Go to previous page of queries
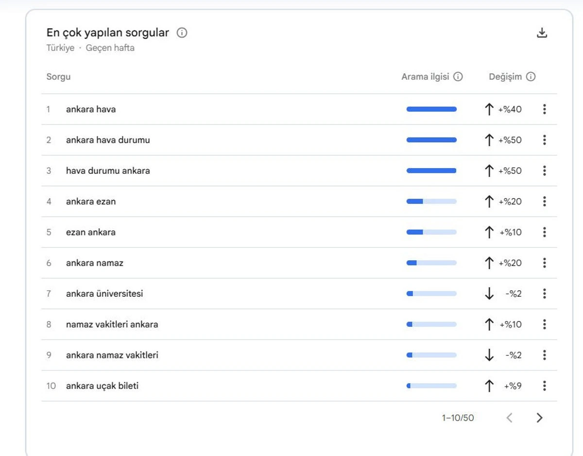The height and width of the screenshot is (456, 583). 509,418
